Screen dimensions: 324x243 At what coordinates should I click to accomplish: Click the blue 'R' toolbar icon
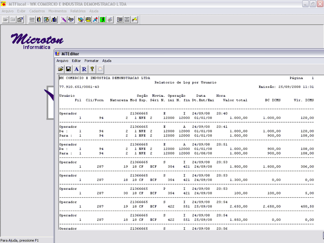click(x=84, y=69)
